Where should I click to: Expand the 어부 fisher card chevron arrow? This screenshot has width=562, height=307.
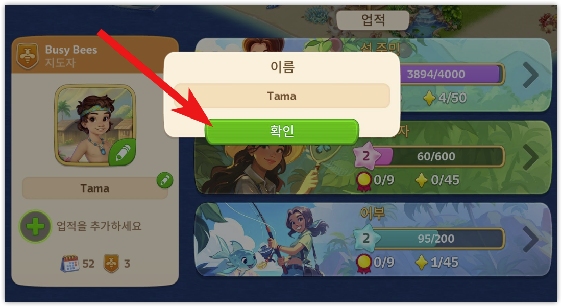click(x=530, y=239)
